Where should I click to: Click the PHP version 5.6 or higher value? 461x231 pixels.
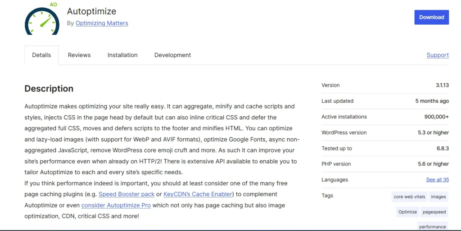(x=434, y=164)
